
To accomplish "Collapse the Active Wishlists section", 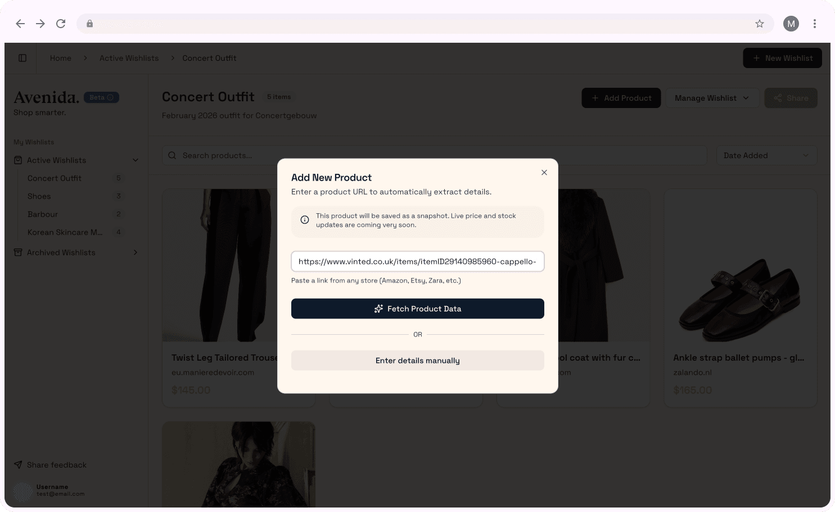I will 136,160.
